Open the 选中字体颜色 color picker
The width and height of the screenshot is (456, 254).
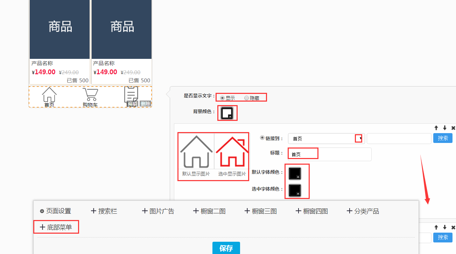tap(295, 190)
